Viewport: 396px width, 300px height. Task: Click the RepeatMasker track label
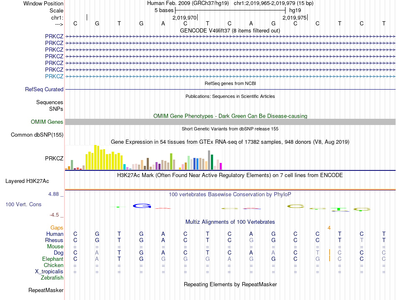point(46,290)
